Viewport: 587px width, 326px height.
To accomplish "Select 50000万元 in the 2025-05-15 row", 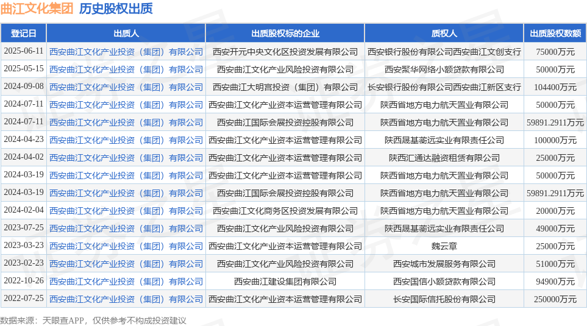I will click(555, 69).
